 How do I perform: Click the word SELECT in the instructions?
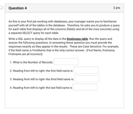pyautogui.click(x=27, y=33)
